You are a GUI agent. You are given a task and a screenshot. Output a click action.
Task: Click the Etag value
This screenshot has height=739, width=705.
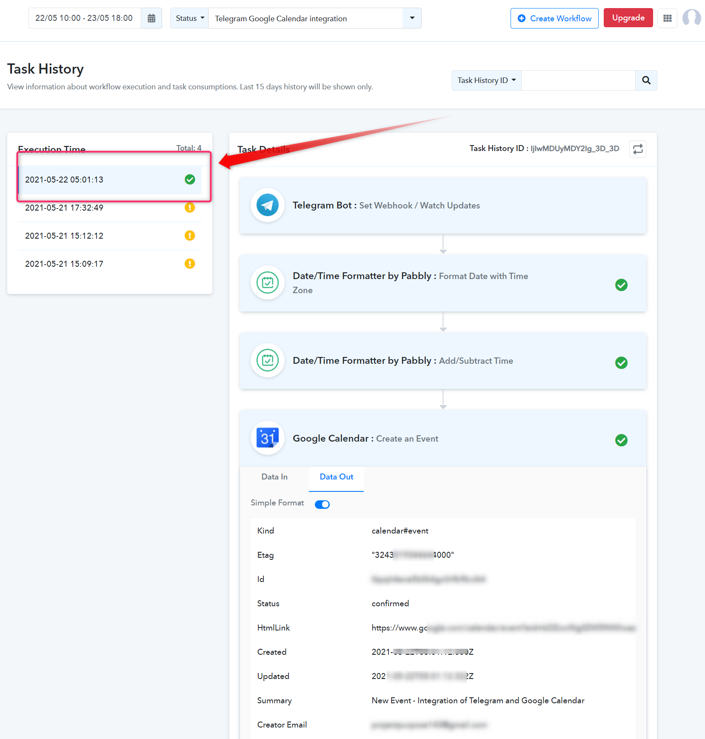(413, 555)
